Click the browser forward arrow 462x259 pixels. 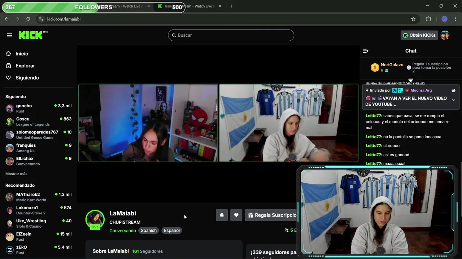coord(17,19)
